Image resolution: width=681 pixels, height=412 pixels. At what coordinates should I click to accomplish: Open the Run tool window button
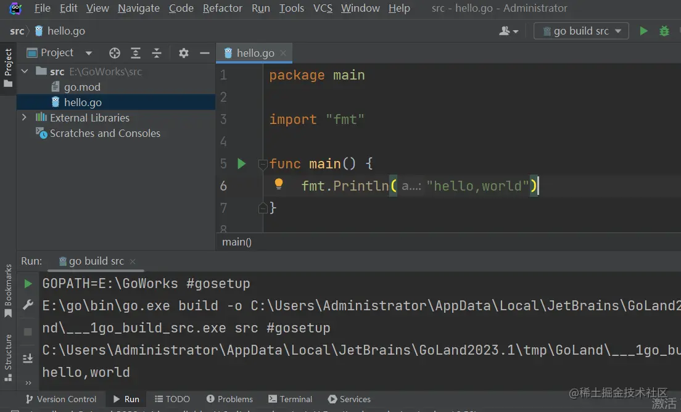tap(126, 399)
